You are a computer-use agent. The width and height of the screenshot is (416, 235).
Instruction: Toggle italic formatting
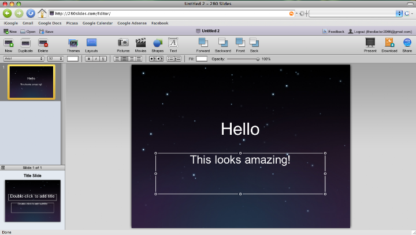pos(96,59)
